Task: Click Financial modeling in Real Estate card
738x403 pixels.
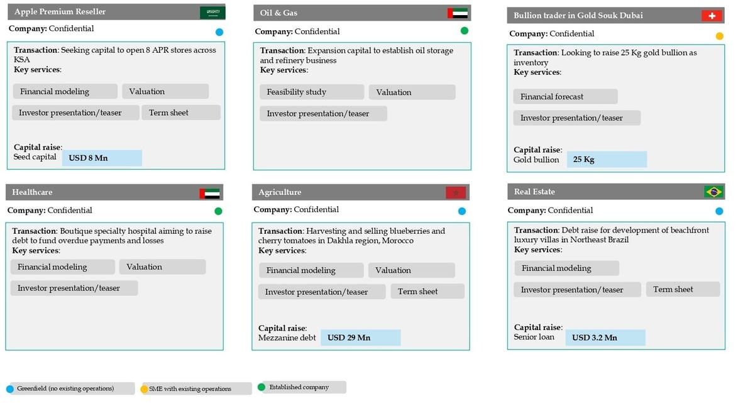Action: click(566, 268)
